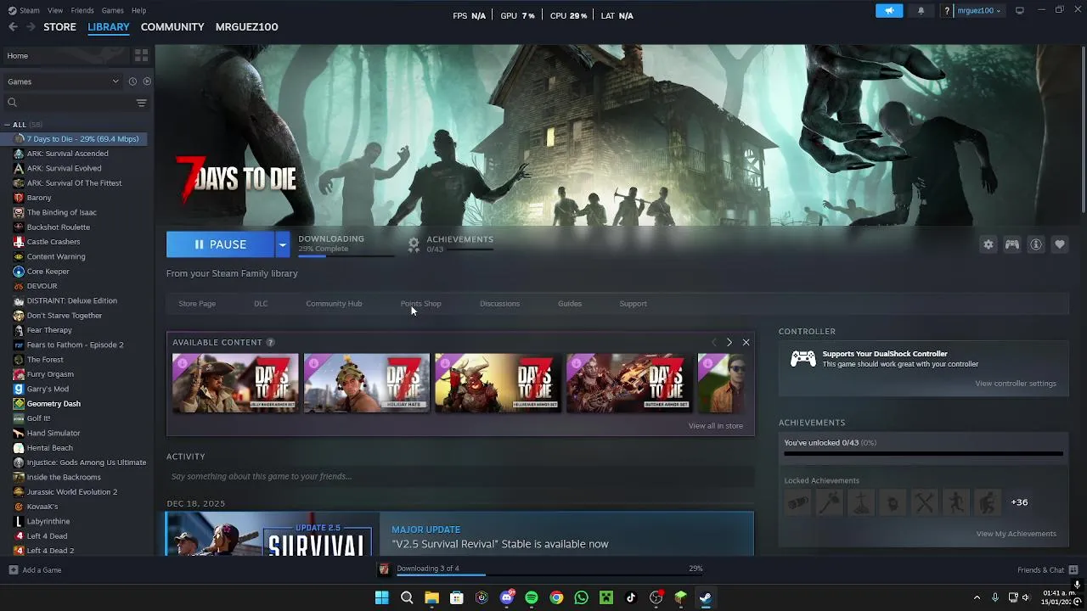Open the Available Content help question mark
The height and width of the screenshot is (611, 1087).
click(270, 342)
